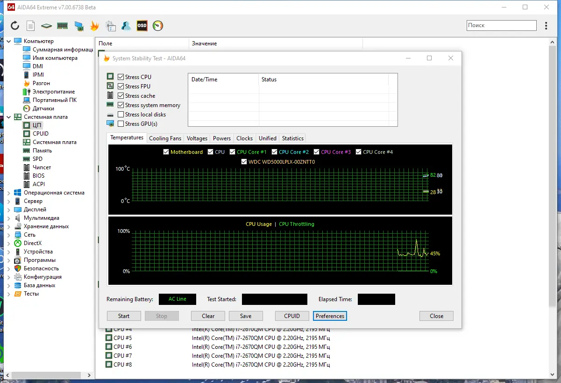Image resolution: width=561 pixels, height=383 pixels.
Task: Enable Stress GPU(s)
Action: 121,123
